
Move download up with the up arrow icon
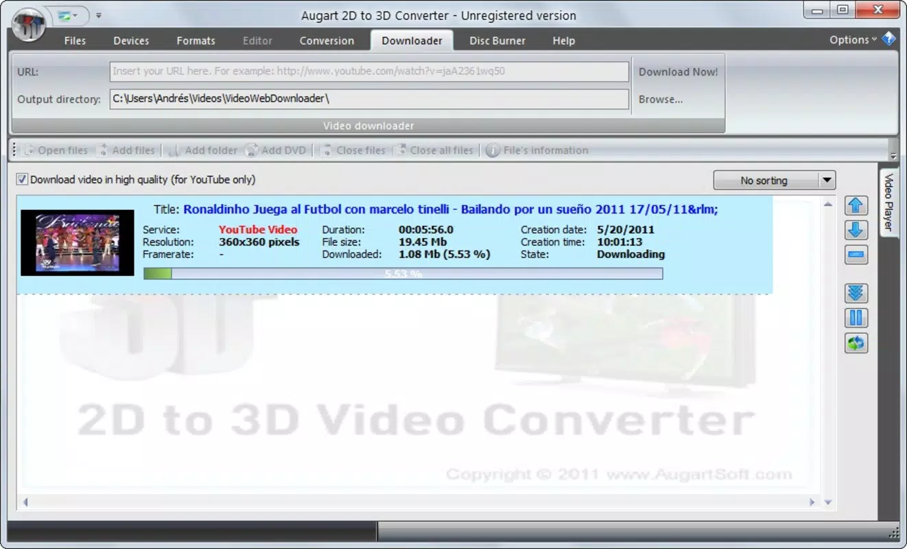(856, 205)
